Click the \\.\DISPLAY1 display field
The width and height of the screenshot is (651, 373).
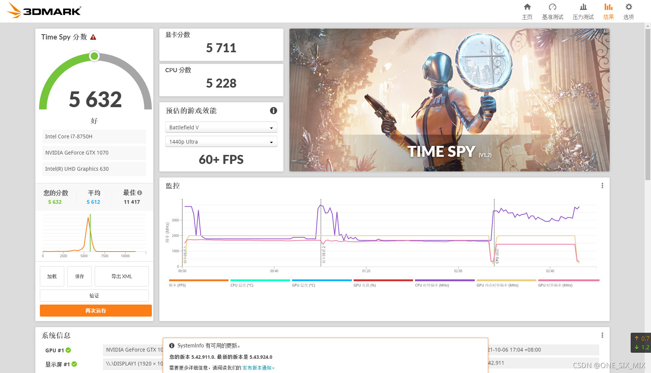pos(133,364)
